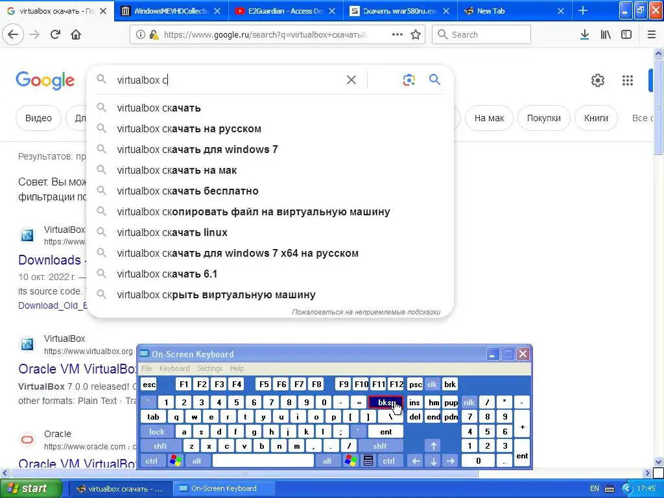Show site information for google.ru

coord(140,35)
